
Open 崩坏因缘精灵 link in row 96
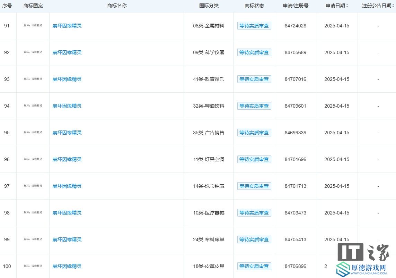[67, 159]
